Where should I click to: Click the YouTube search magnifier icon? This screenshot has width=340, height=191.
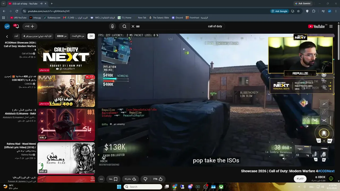124,26
